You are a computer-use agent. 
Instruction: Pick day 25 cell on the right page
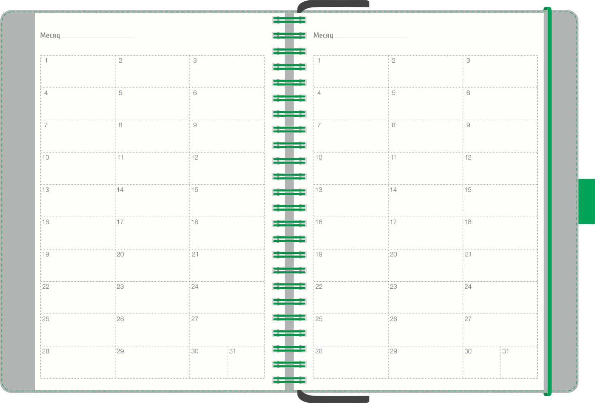[351, 330]
